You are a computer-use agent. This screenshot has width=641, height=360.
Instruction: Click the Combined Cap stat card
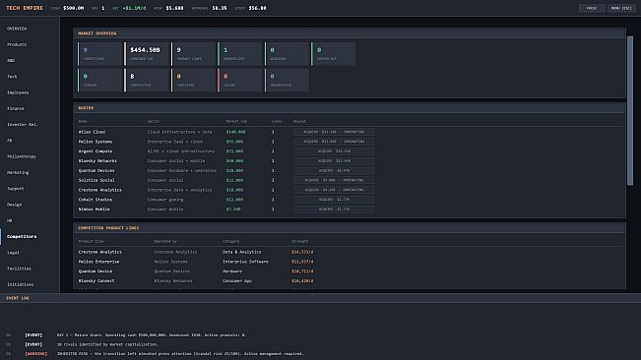tap(147, 53)
